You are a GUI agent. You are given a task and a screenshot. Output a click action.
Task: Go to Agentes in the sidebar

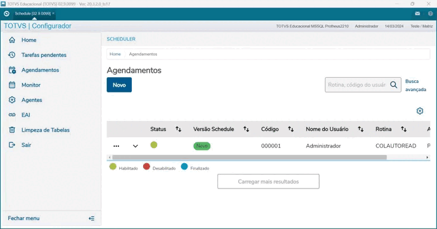coord(32,100)
